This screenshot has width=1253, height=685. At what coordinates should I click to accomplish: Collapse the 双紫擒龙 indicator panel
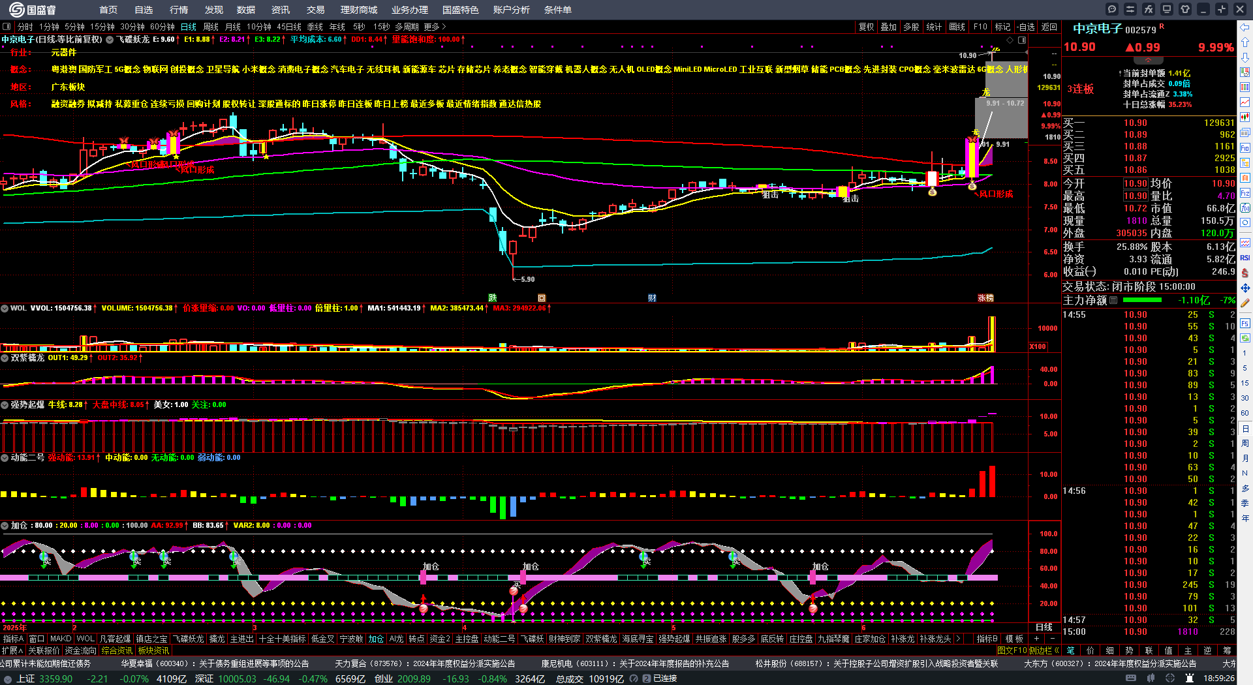click(5, 358)
